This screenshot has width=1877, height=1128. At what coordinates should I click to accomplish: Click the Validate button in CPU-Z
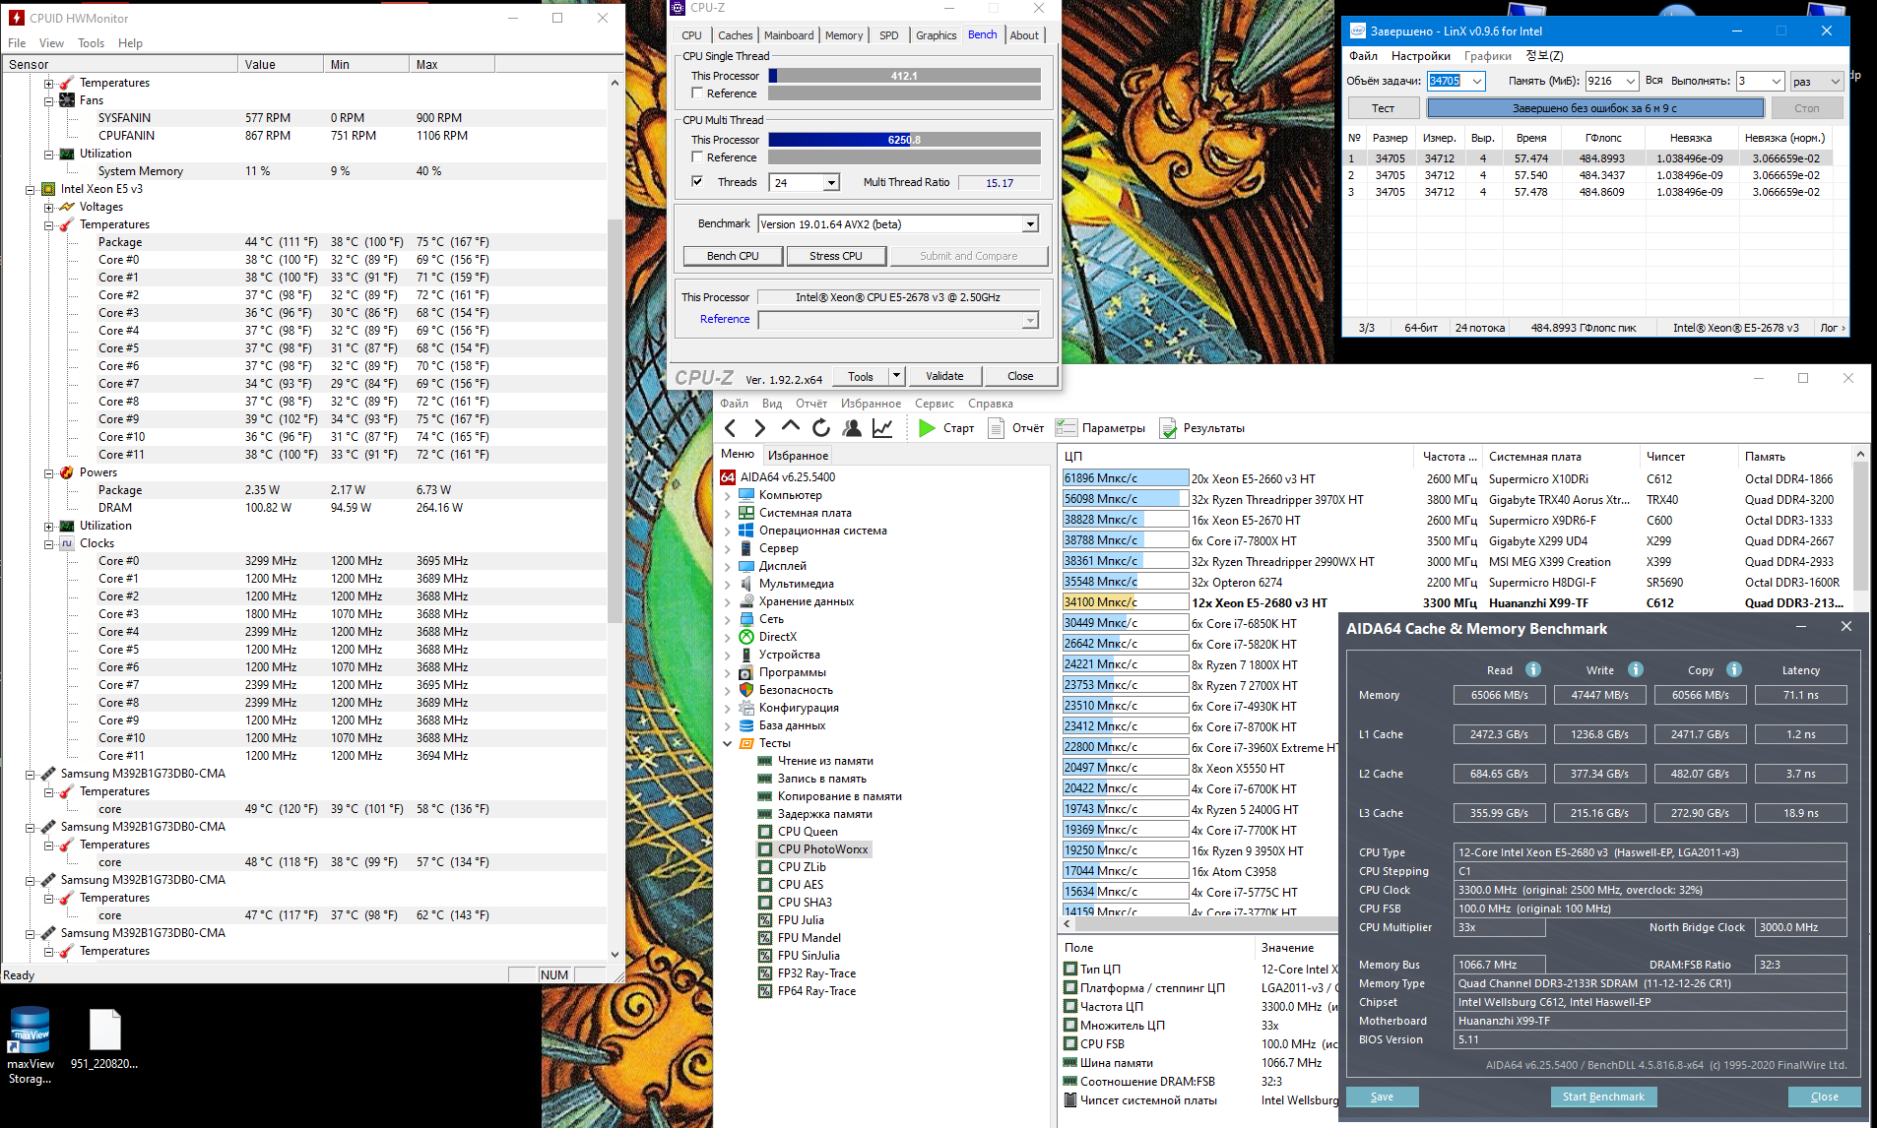[944, 376]
